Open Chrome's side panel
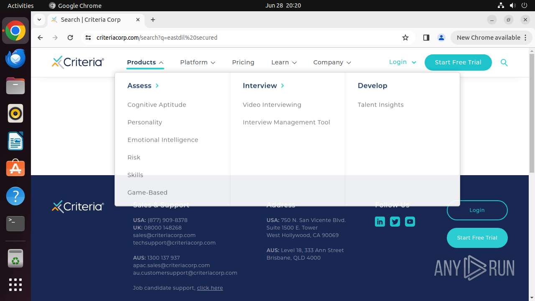 tap(426, 38)
